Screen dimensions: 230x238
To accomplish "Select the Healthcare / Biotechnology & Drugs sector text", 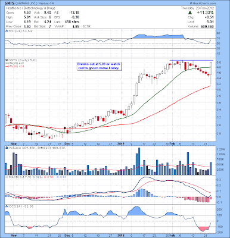I will 30,8.
